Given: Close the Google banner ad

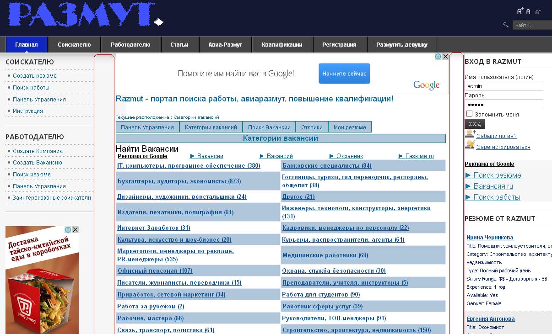Looking at the screenshot, I should point(445,57).
